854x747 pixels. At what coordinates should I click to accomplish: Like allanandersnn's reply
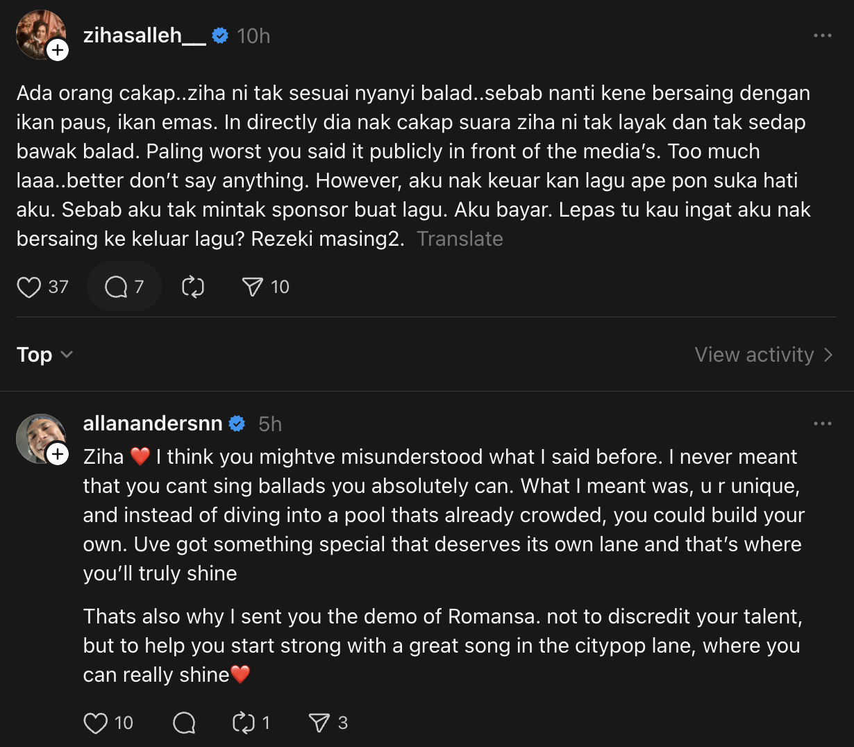pos(96,723)
